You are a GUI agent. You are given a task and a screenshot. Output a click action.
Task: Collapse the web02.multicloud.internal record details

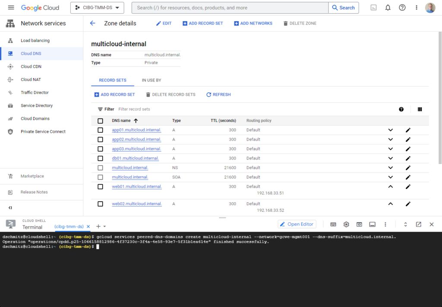(x=390, y=204)
